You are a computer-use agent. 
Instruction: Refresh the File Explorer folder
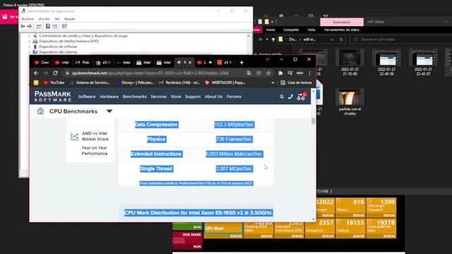click(x=341, y=40)
